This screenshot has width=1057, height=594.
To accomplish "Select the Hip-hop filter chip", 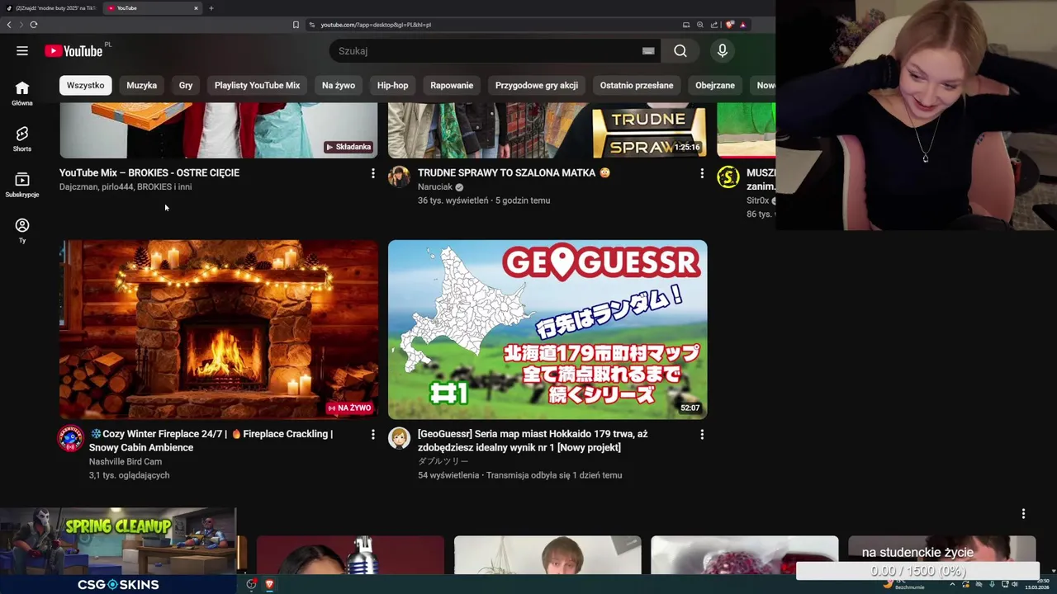I will click(x=393, y=85).
